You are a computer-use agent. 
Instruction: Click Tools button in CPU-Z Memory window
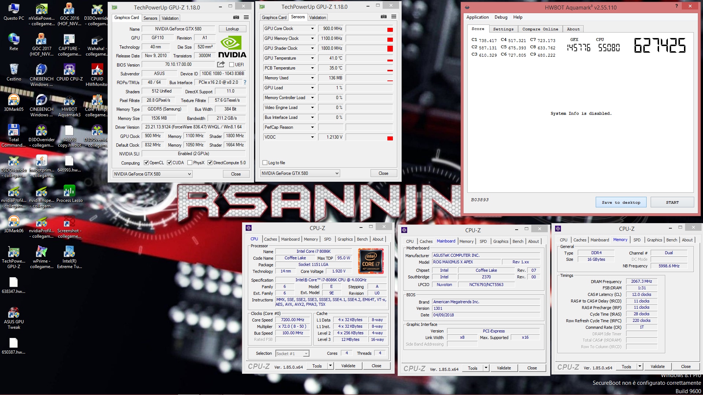pos(626,366)
